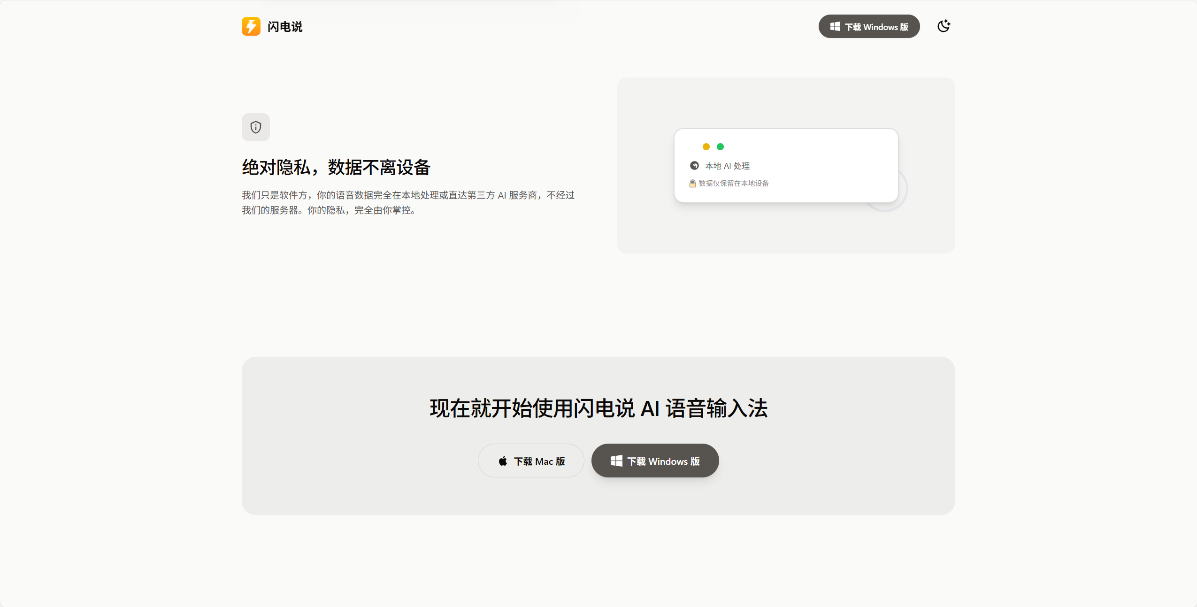Select the heading 绝对隐私，数据不离设备
The width and height of the screenshot is (1197, 607).
tap(336, 167)
